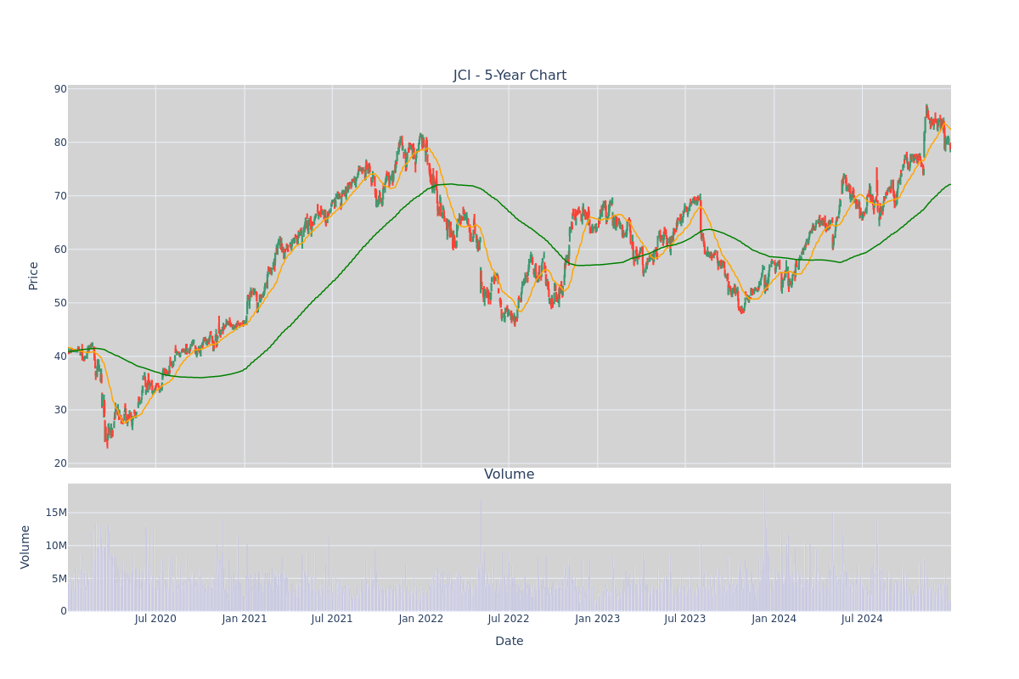Click the chart title JCI - 5-Year Chart
This screenshot has width=1019, height=679.
[509, 76]
